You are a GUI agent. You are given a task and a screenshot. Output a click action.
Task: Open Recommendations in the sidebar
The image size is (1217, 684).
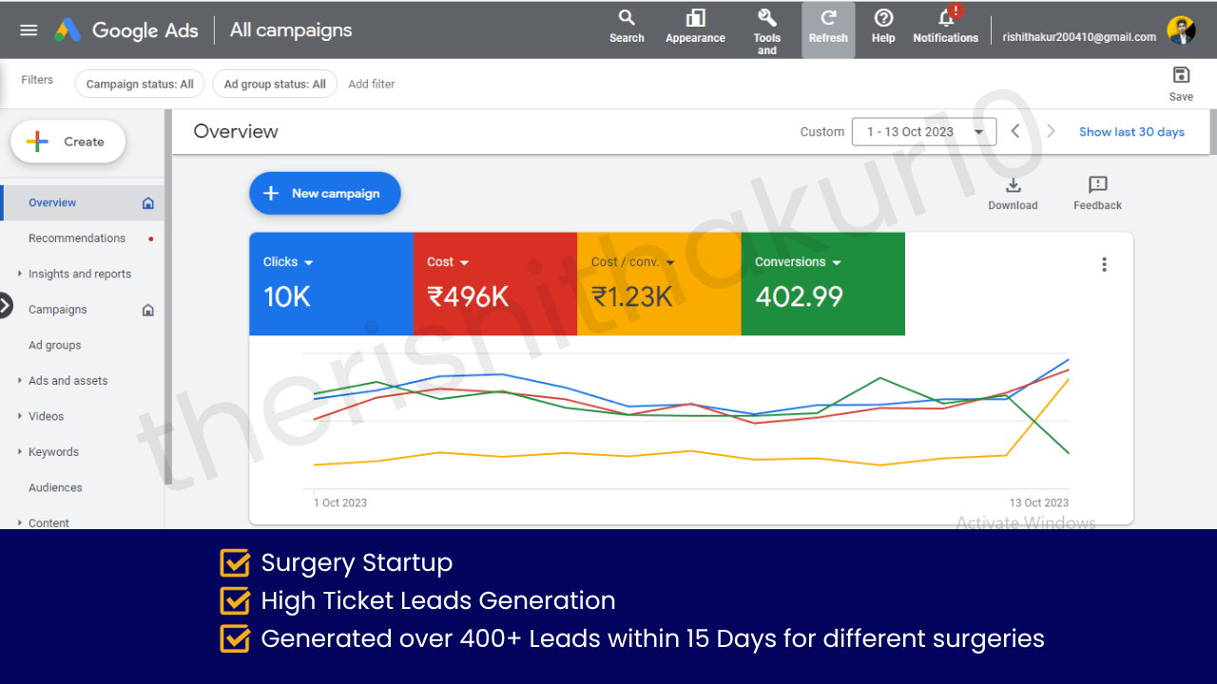pos(77,238)
